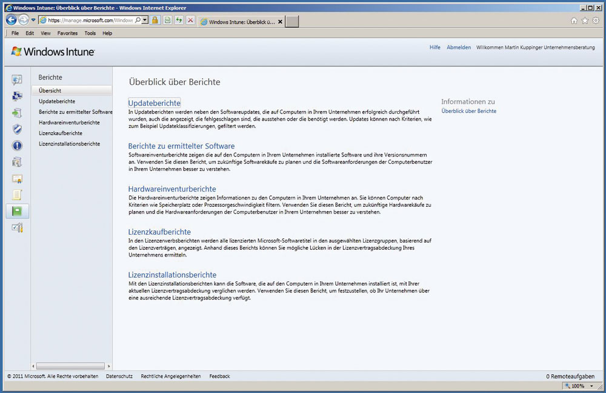Toggle the Compatibility View page icon
The image size is (606, 393).
point(167,20)
